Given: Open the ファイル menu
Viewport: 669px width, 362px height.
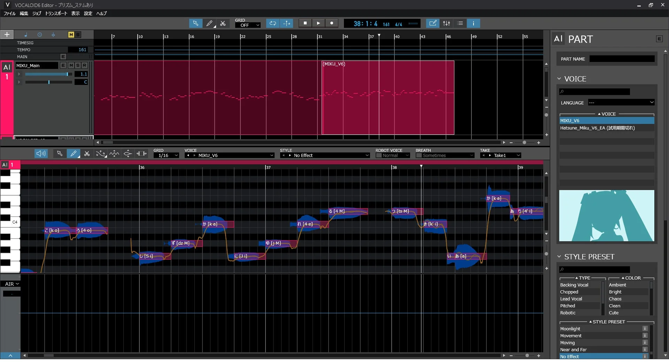Looking at the screenshot, I should (x=9, y=14).
